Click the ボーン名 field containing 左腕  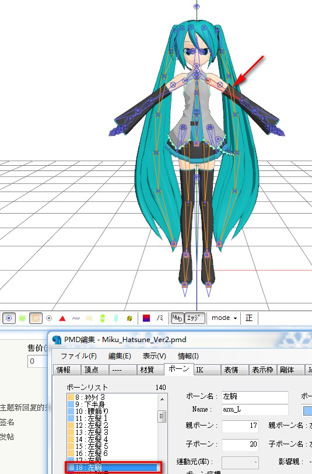255,396
